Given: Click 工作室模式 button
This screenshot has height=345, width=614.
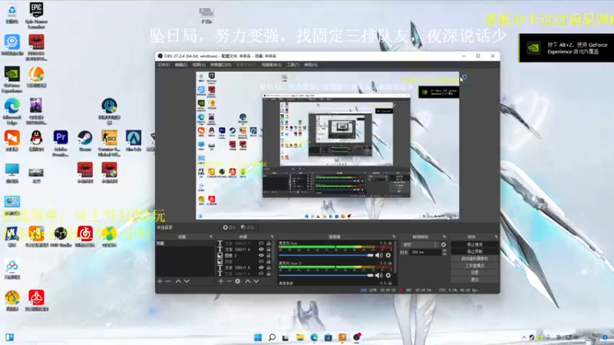Looking at the screenshot, I should point(474,265).
